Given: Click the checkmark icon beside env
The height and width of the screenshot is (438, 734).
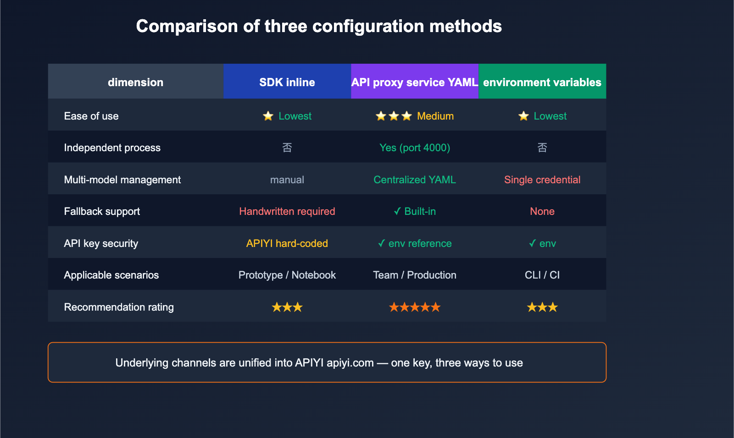Looking at the screenshot, I should tap(532, 243).
